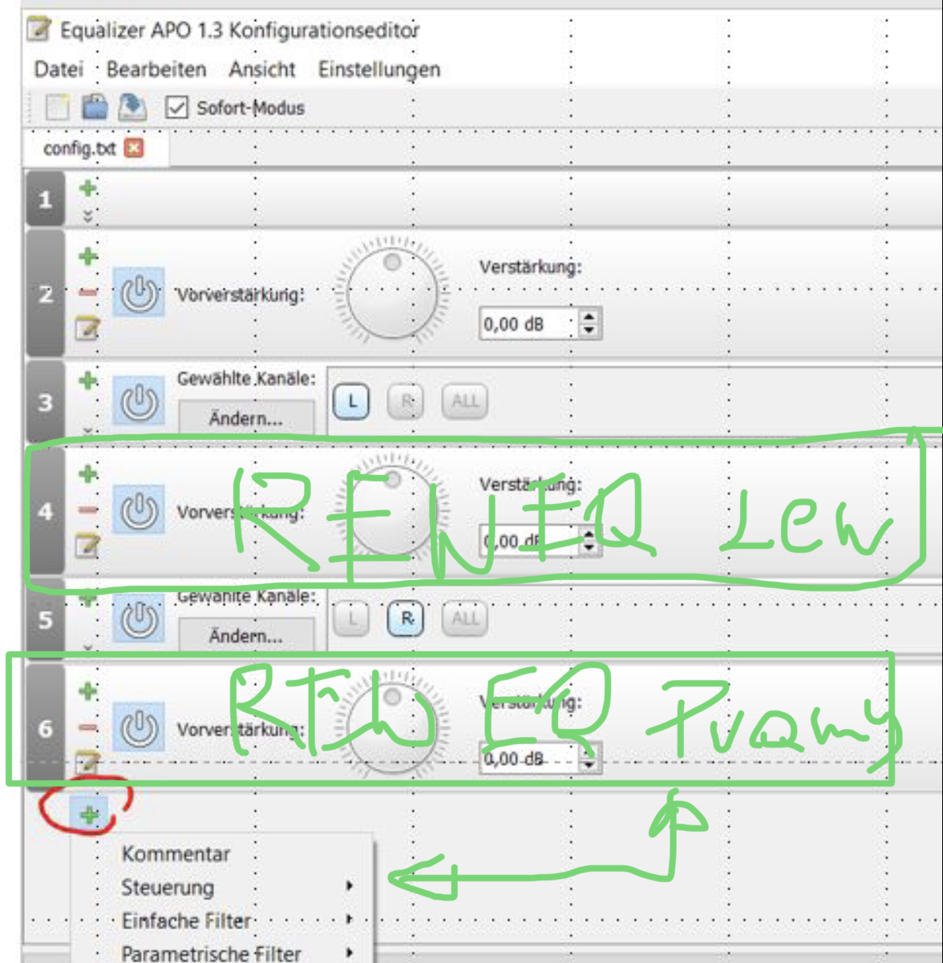
Task: Click the Verstärkung label in row 2
Action: tap(530, 267)
